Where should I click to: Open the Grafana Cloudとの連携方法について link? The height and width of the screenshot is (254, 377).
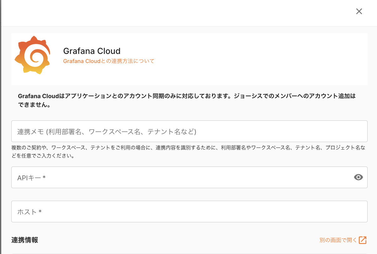point(109,61)
